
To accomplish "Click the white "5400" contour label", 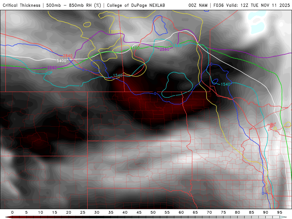I will coord(61,61).
